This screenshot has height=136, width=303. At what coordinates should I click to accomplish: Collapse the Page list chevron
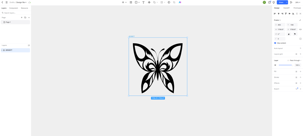[x=29, y=18]
